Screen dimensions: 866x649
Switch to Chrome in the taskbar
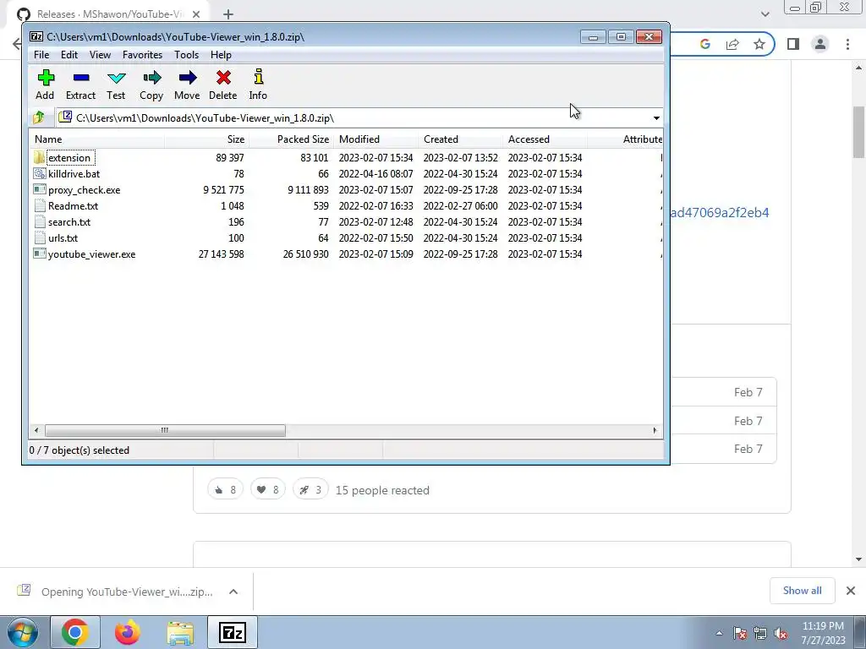75,632
